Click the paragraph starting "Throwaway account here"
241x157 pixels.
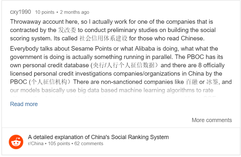(x=113, y=30)
